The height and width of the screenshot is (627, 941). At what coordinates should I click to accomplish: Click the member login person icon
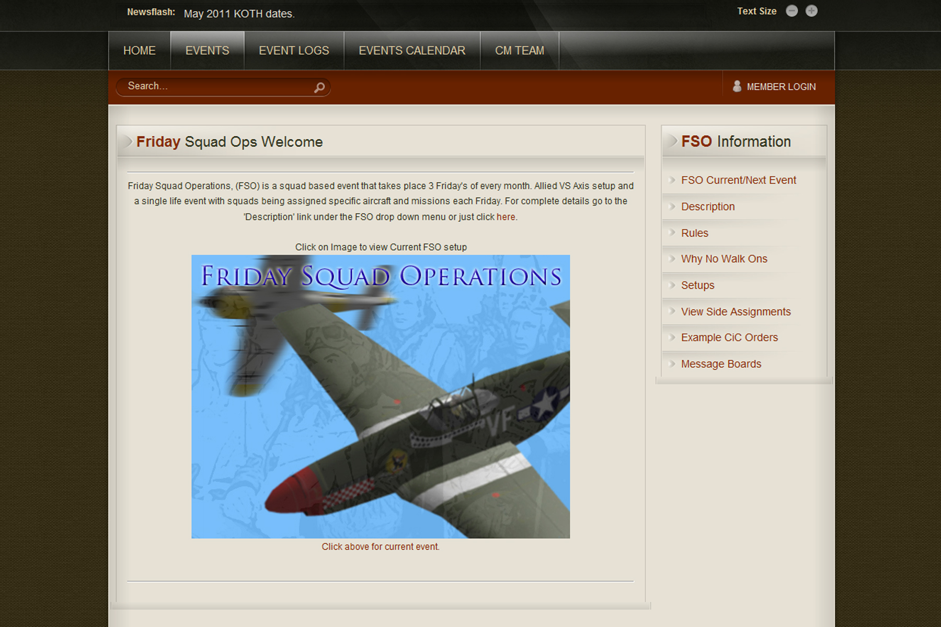(x=737, y=86)
